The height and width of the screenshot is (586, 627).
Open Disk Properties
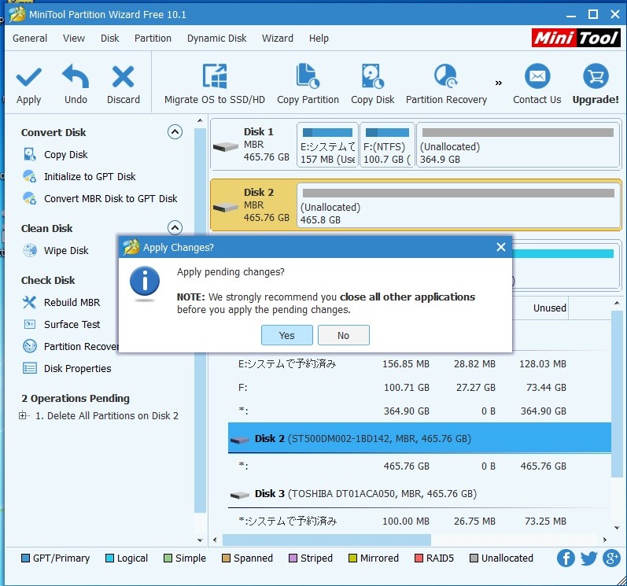point(78,369)
